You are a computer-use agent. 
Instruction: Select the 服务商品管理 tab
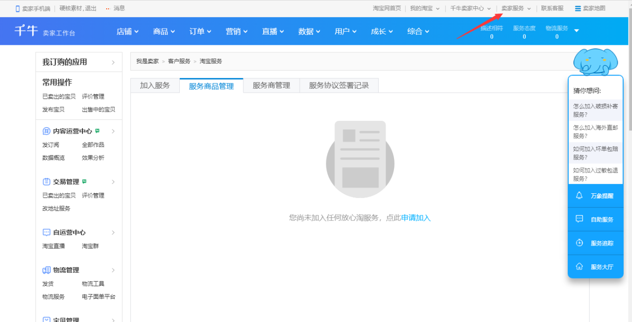point(211,86)
